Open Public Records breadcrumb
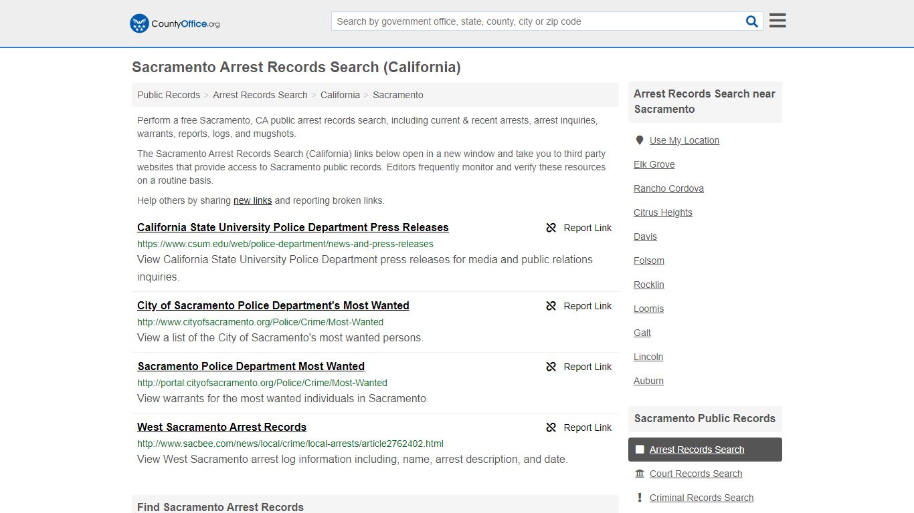 (169, 95)
